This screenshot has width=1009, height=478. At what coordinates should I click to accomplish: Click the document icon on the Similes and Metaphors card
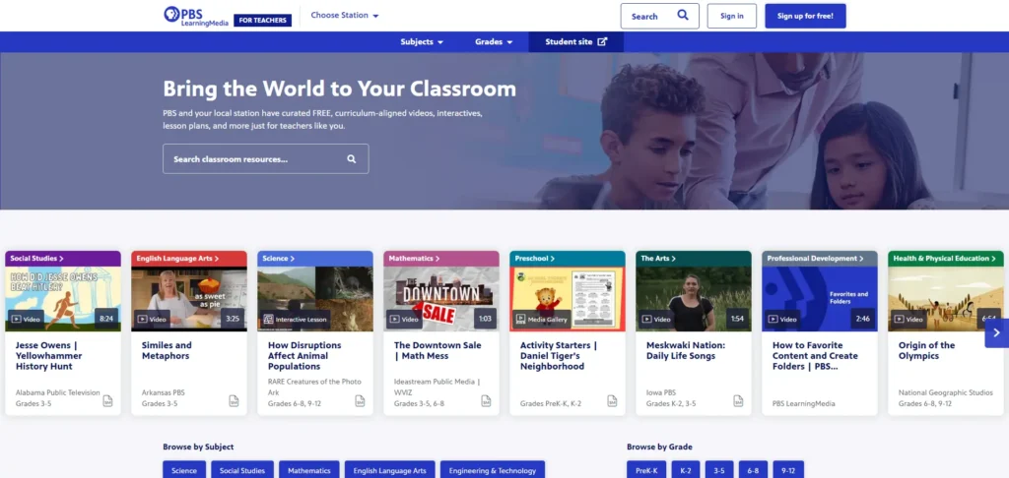[x=235, y=401]
